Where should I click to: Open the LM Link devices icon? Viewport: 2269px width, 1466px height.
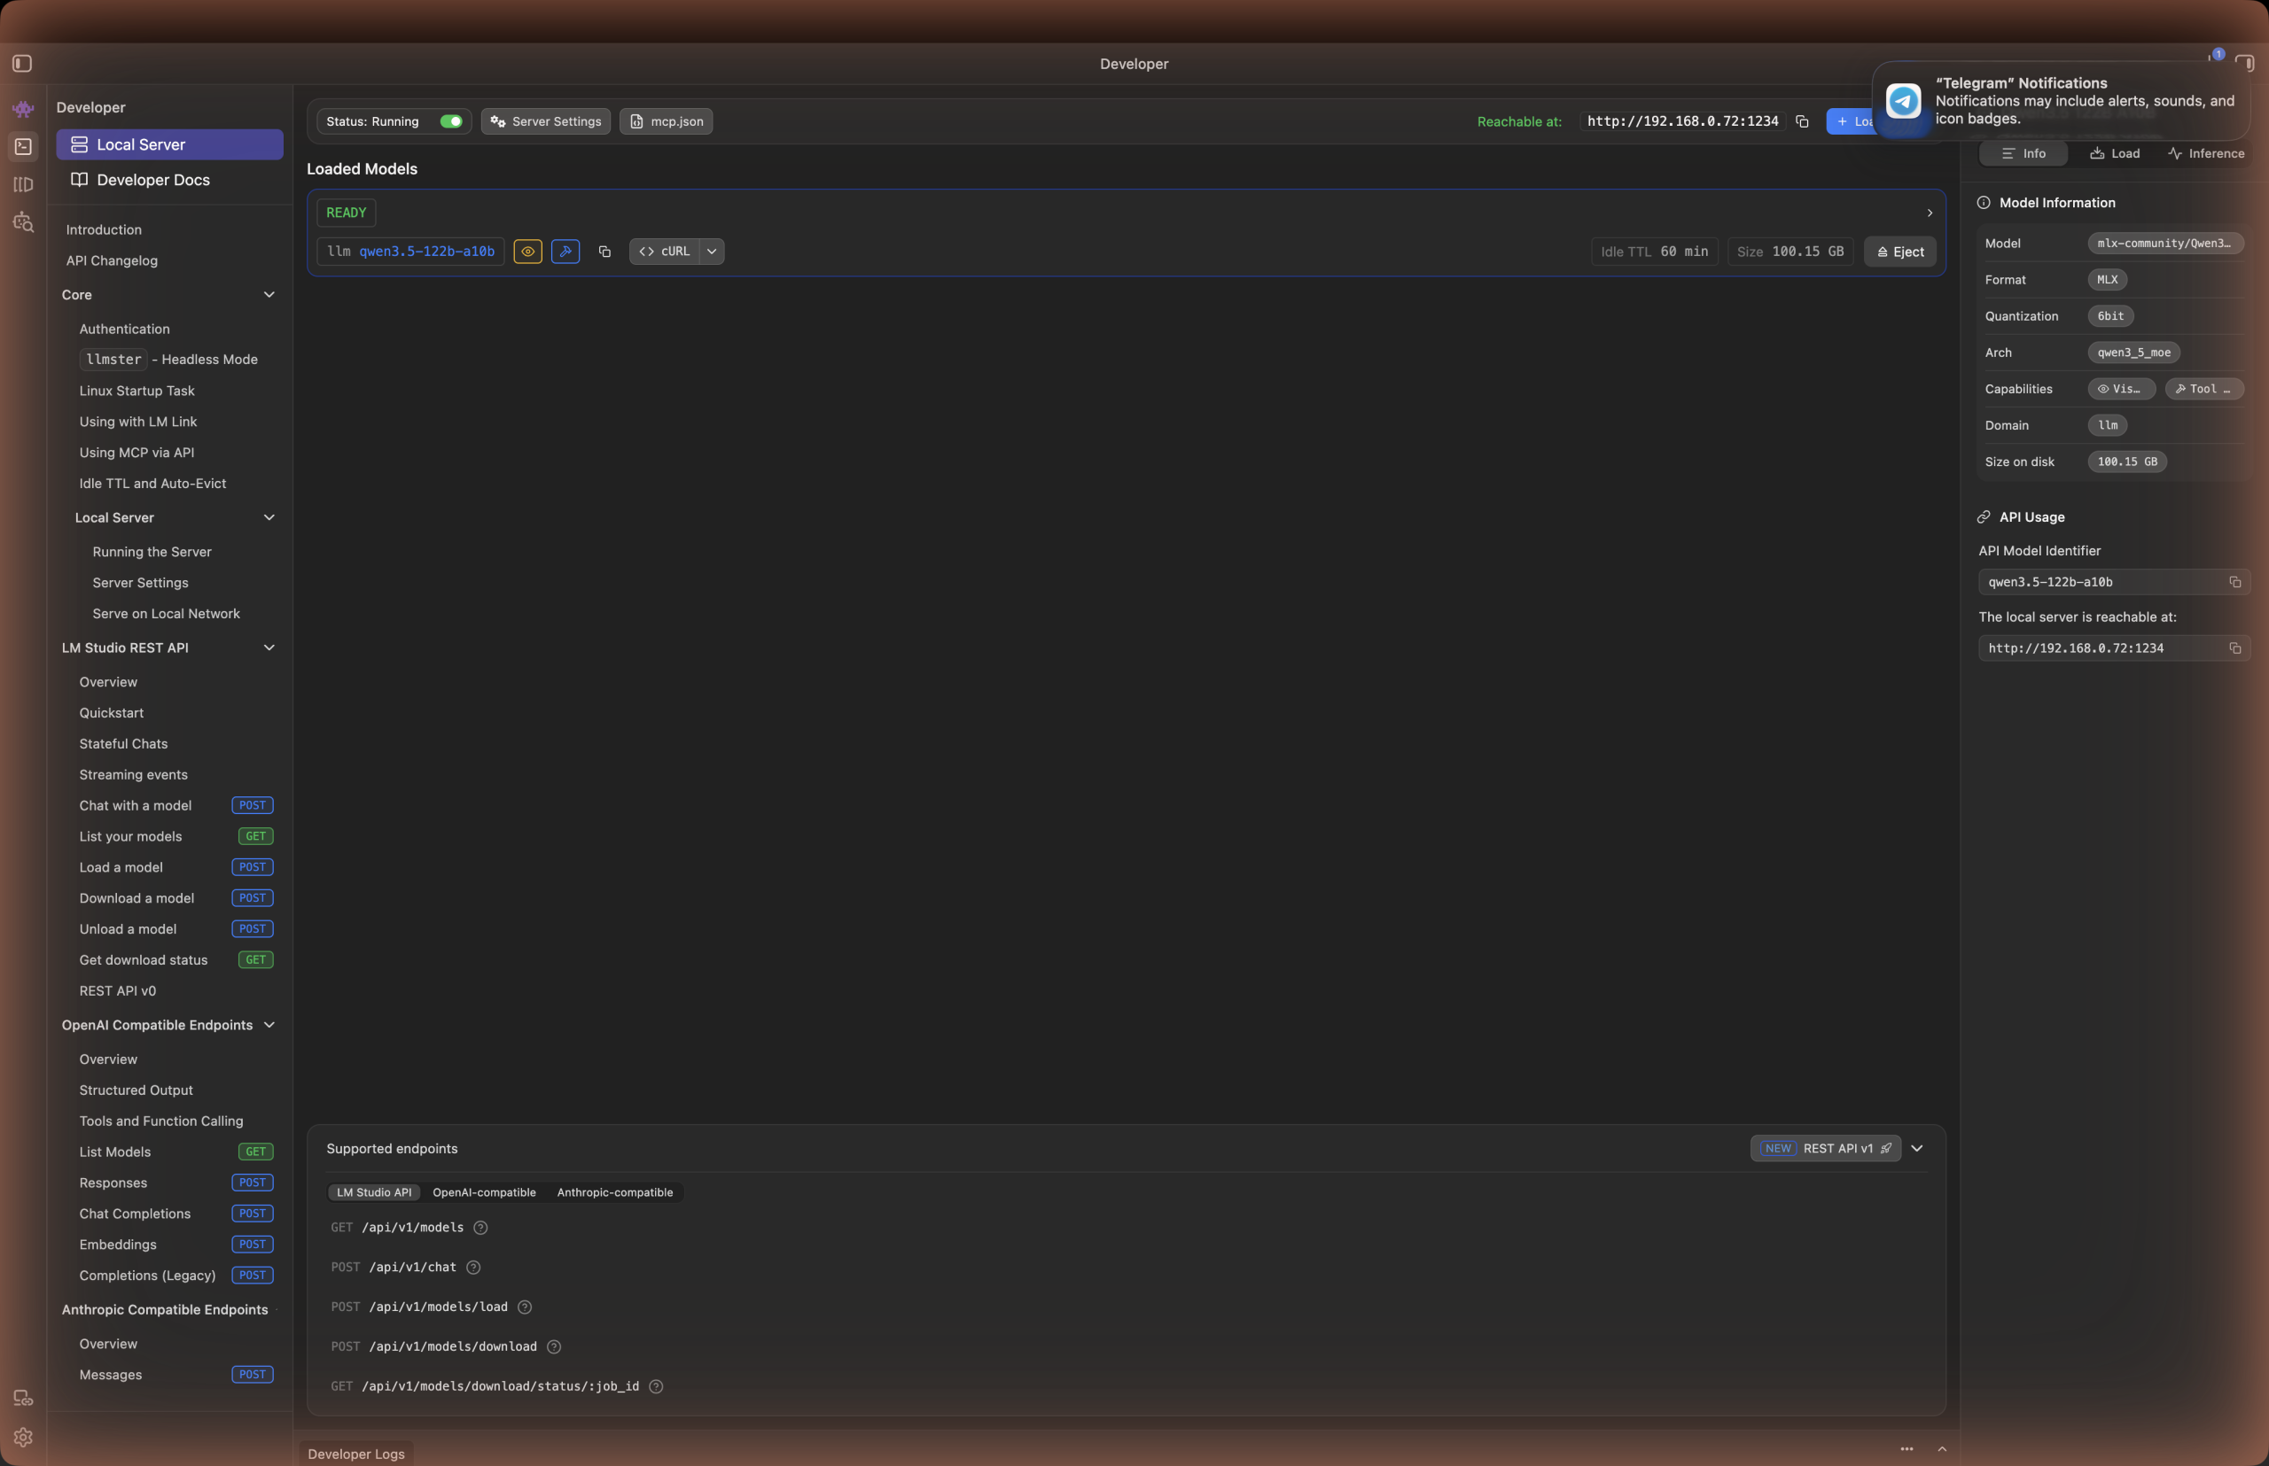23,1399
